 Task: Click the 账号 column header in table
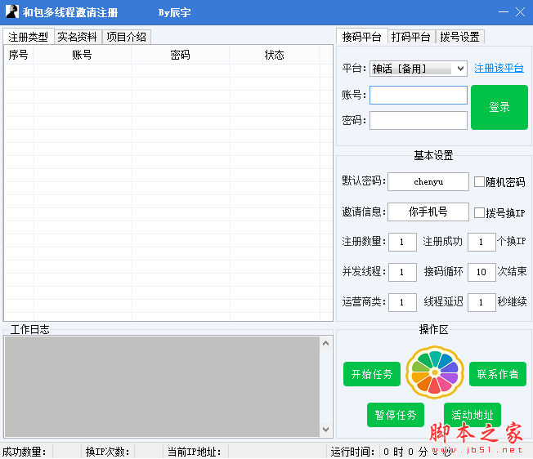[83, 55]
